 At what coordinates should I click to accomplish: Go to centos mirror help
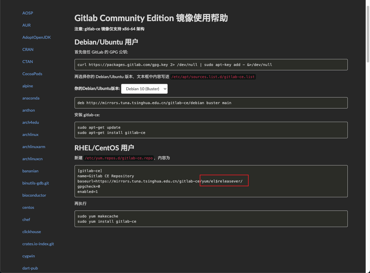pyautogui.click(x=28, y=207)
